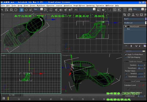The image size is (147, 102).
Task: Collapse the Local Control rollout
Action: click(x=135, y=81)
